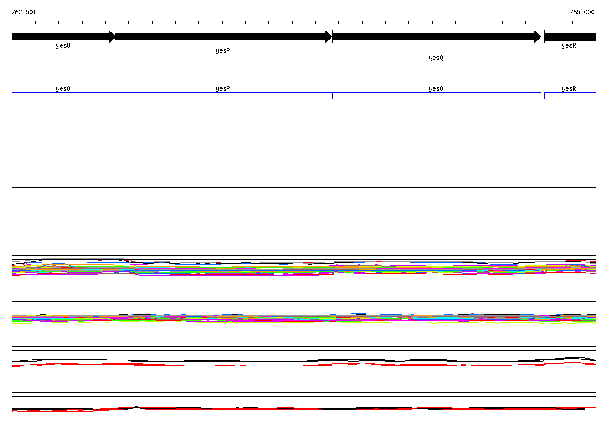Click the start coordinate 762 501
Image resolution: width=608 pixels, height=424 pixels.
[x=24, y=12]
